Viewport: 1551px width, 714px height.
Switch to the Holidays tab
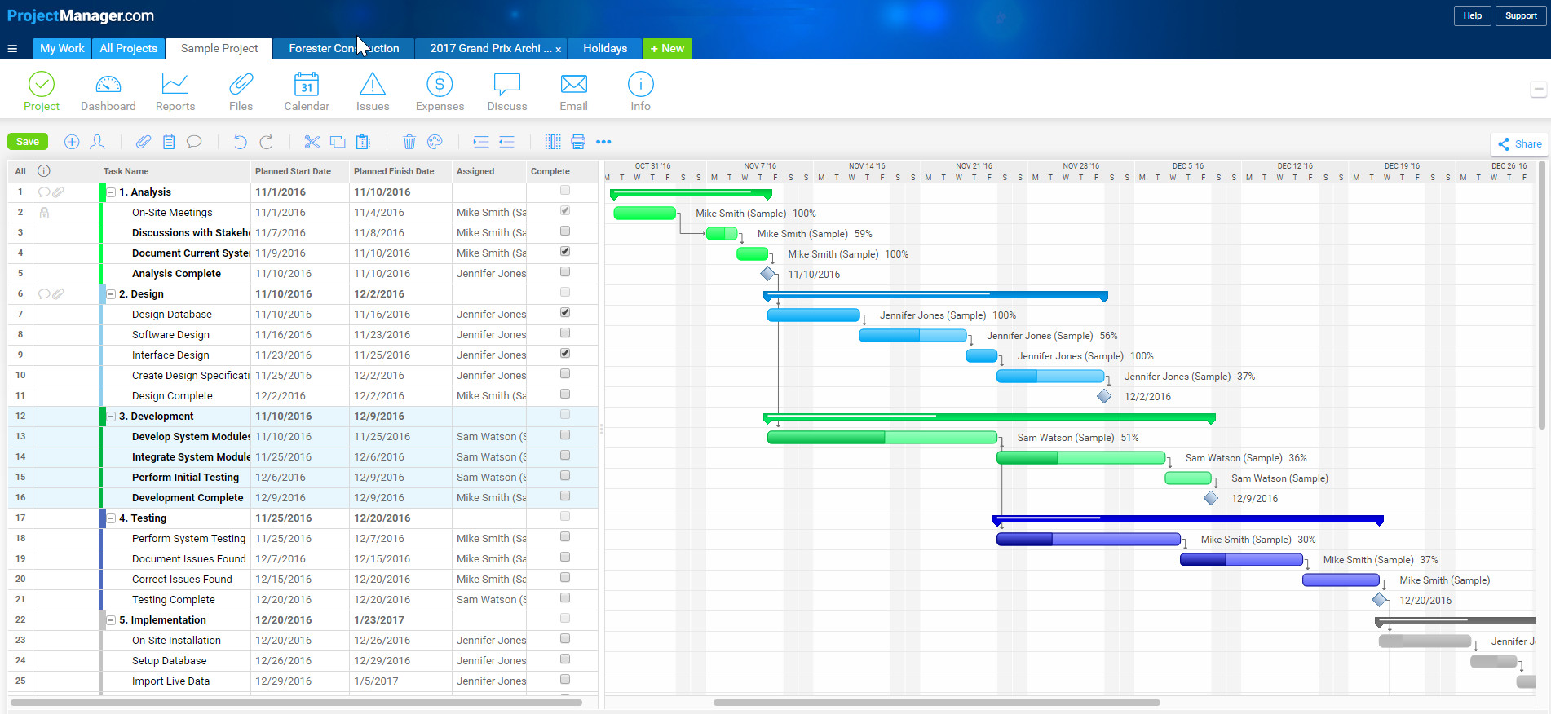tap(604, 49)
